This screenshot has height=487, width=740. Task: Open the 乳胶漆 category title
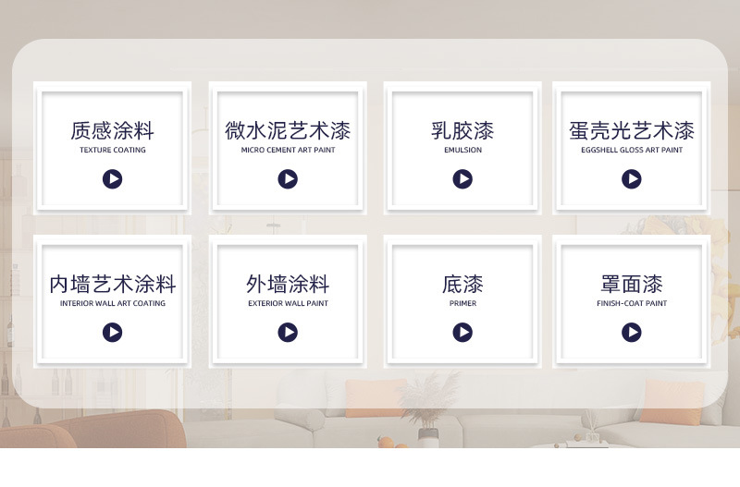(462, 130)
